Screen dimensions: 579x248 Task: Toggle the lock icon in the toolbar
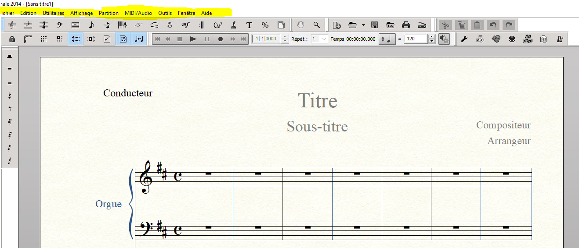tap(12, 39)
